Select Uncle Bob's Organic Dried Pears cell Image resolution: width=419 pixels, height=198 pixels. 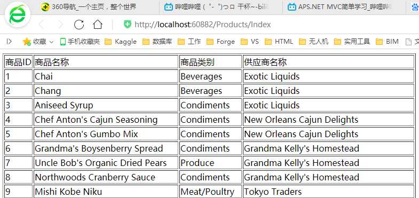pos(106,163)
